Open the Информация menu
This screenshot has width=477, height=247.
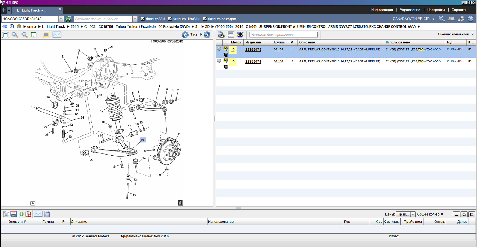[382, 10]
